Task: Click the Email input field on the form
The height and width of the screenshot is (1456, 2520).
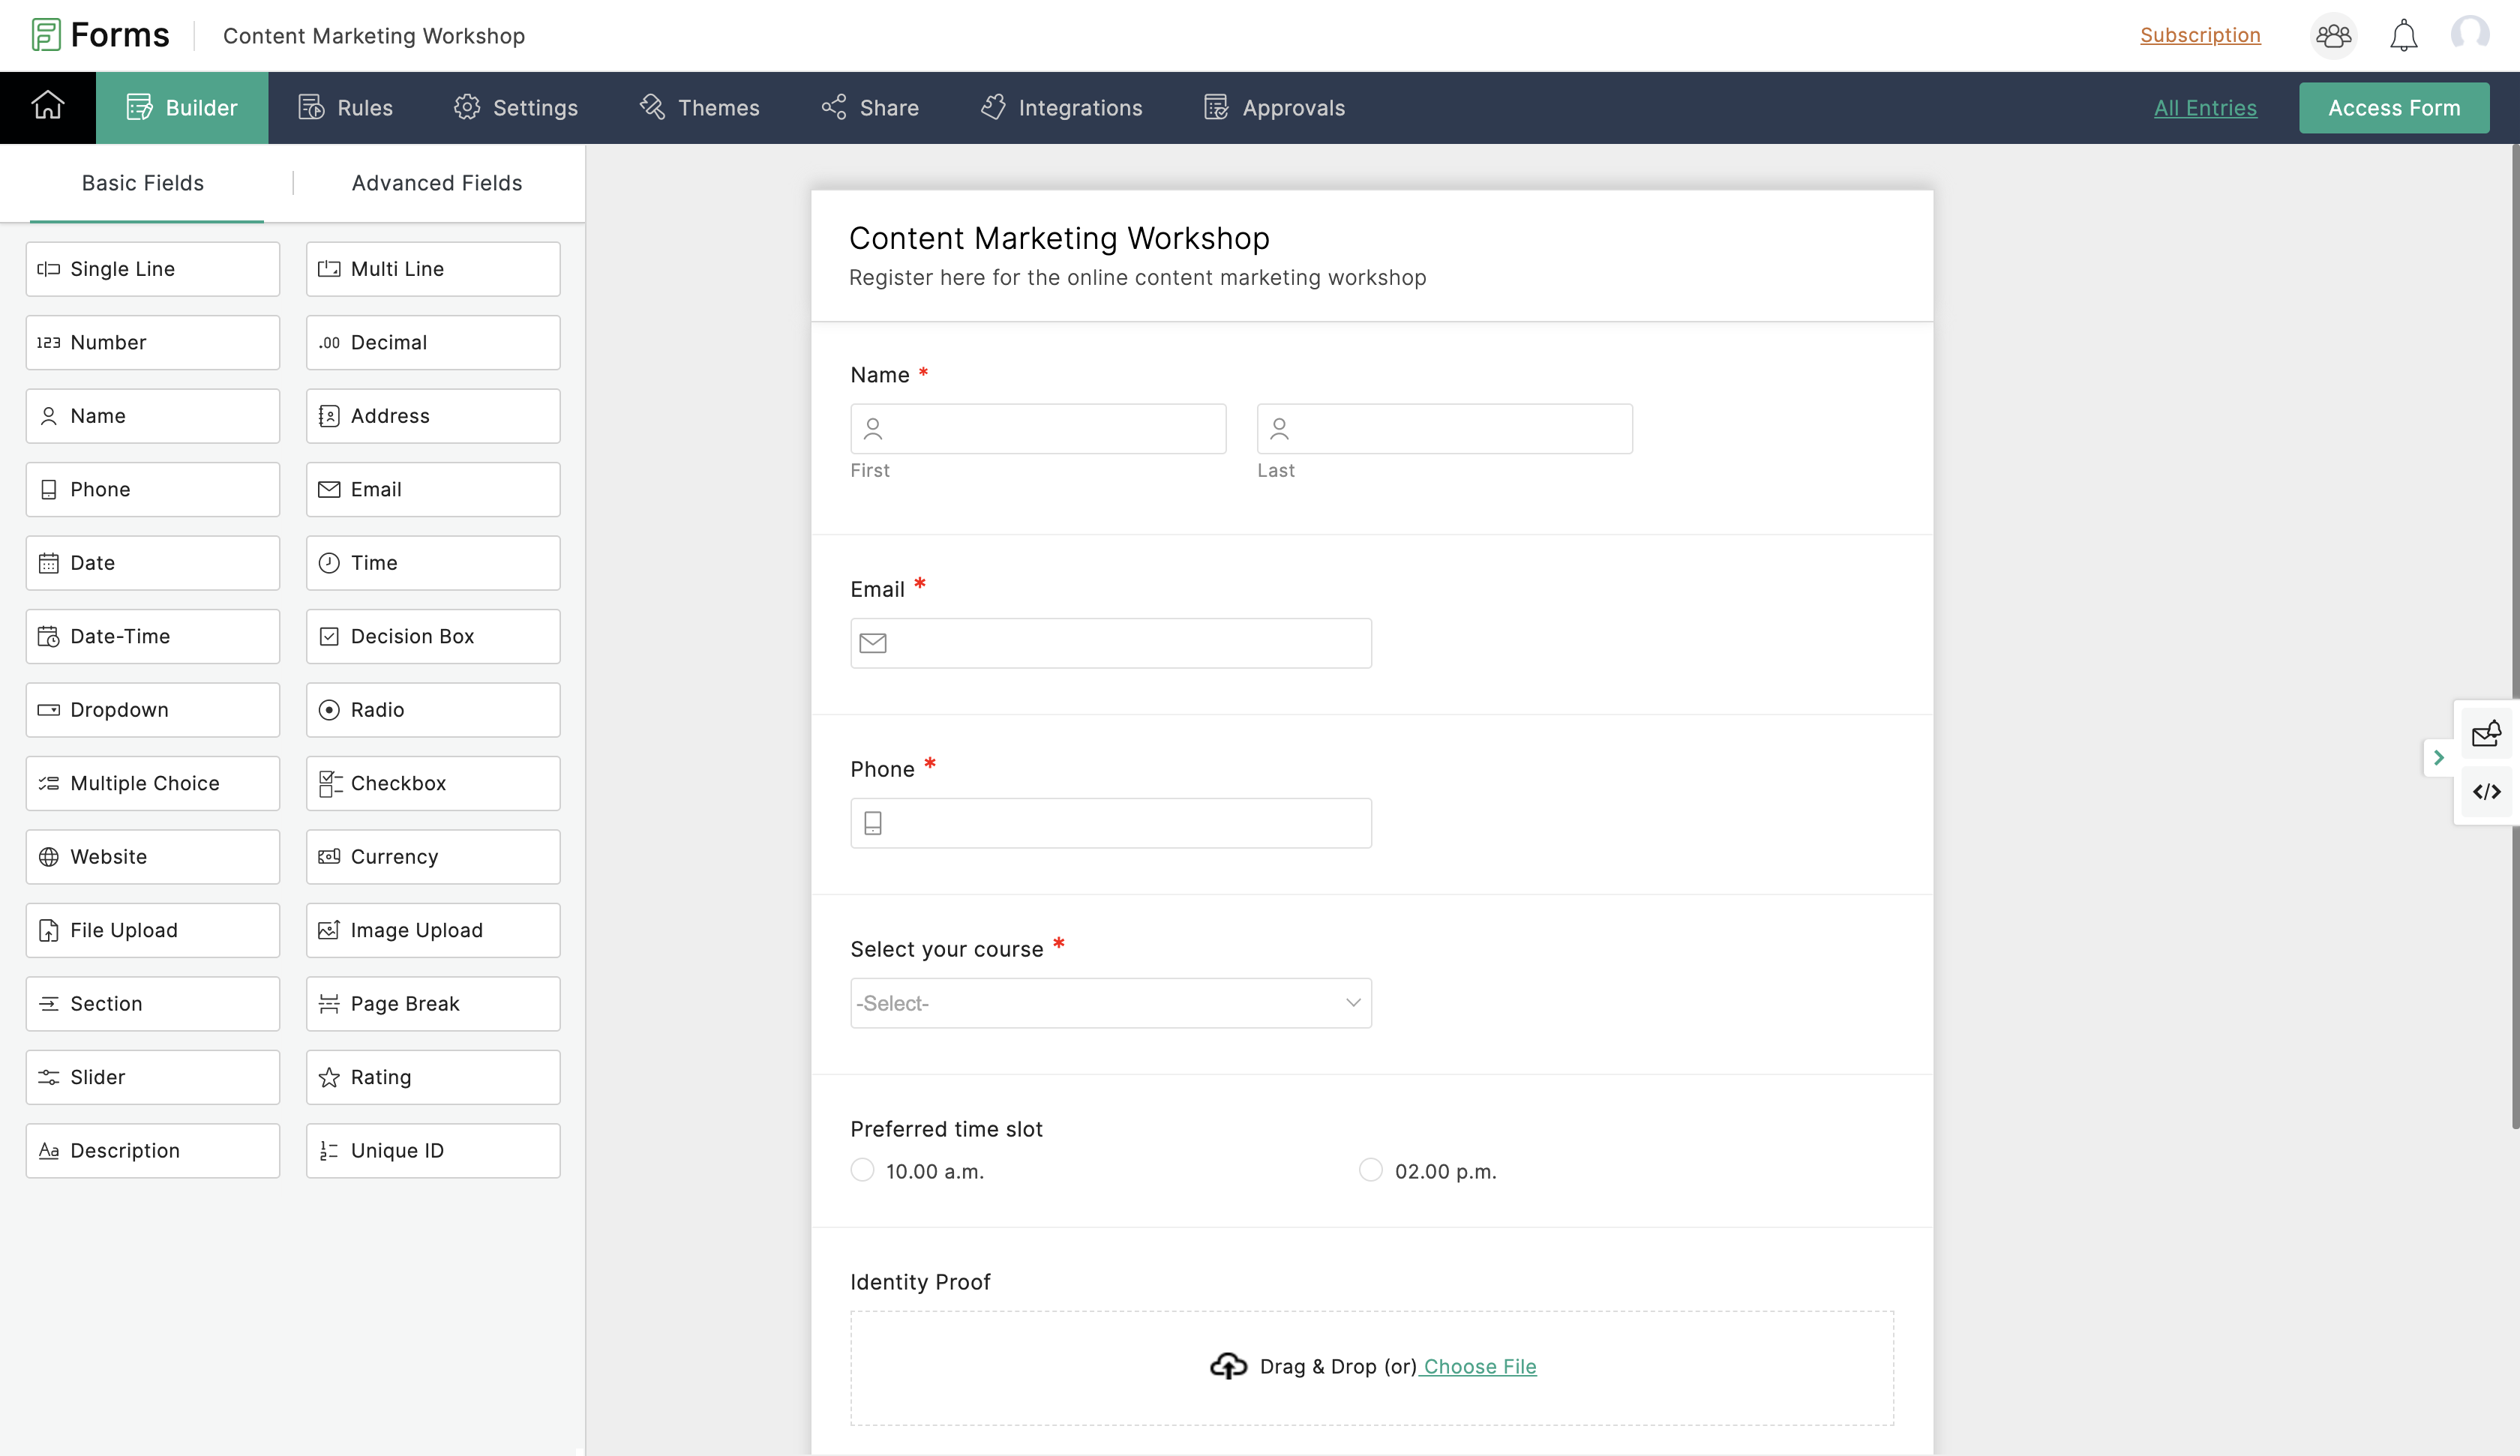Action: [x=1110, y=643]
